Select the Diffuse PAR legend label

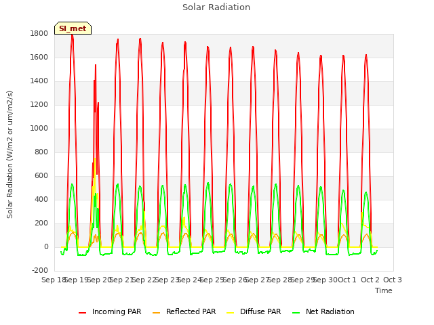(260, 311)
